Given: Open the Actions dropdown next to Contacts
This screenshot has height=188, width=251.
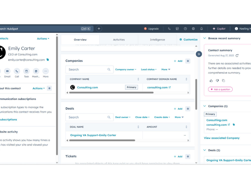Looking at the screenshot, I should (43, 39).
